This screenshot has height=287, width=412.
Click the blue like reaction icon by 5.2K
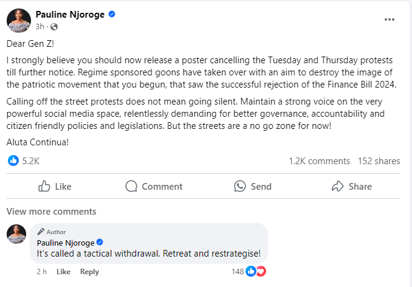click(x=13, y=161)
